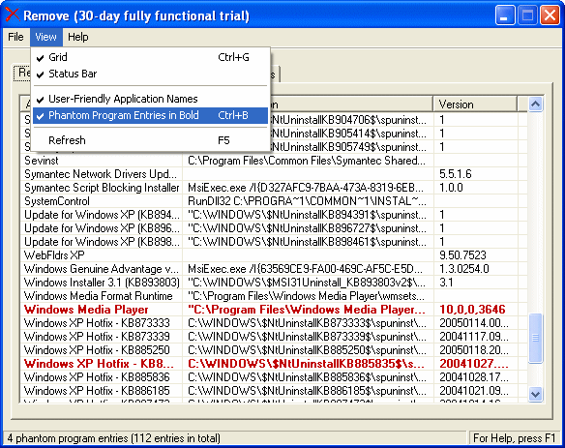
Task: Select Windows XP Hotfix - KB885836 row
Action: pyautogui.click(x=274, y=377)
